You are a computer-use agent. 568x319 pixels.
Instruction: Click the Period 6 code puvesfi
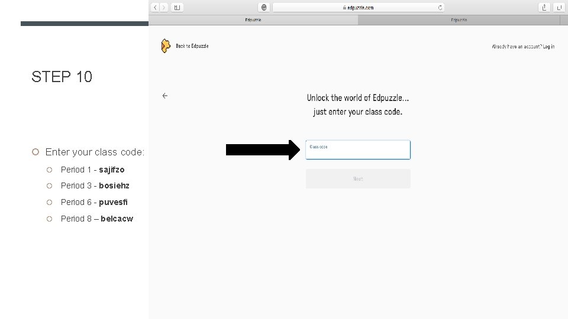pyautogui.click(x=114, y=202)
